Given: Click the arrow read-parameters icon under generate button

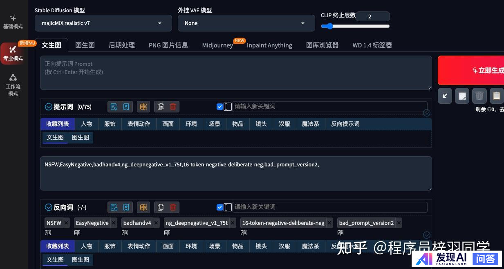Looking at the screenshot, I should (x=445, y=96).
